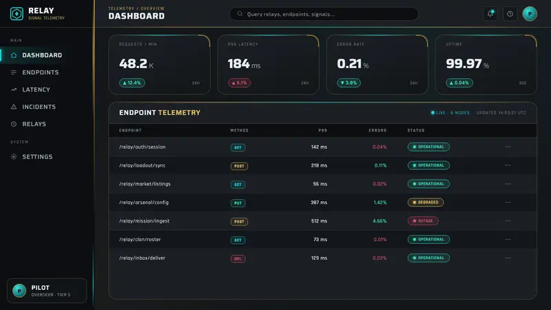Click POST tag on /relay/mission/ingest row
Image resolution: width=551 pixels, height=310 pixels.
pos(239,222)
